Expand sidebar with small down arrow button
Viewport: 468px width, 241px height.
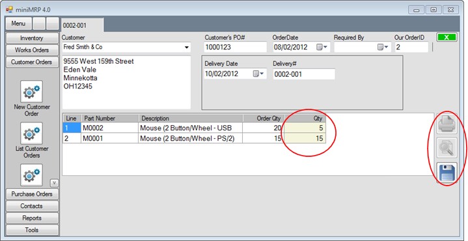[x=54, y=183]
